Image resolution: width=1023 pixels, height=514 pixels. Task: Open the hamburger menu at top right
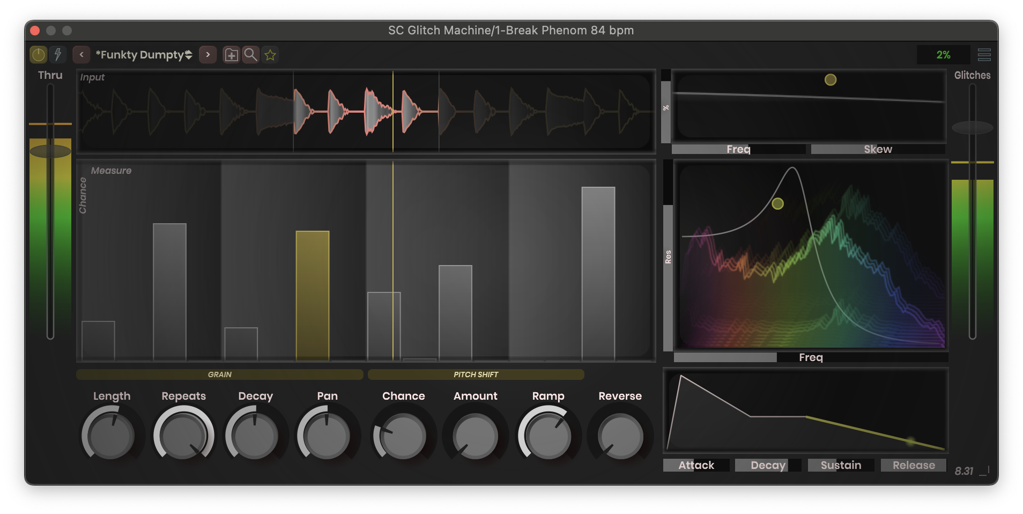point(984,55)
